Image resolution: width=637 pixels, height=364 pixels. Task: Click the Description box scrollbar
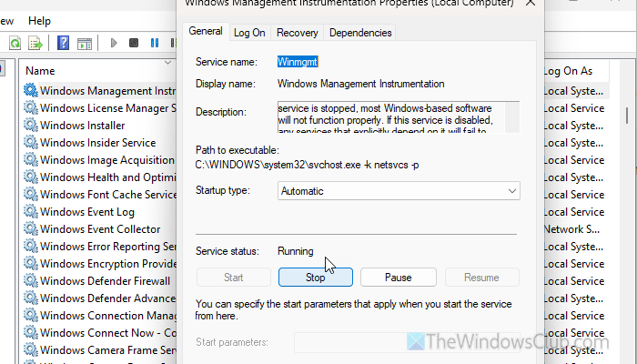[512, 117]
